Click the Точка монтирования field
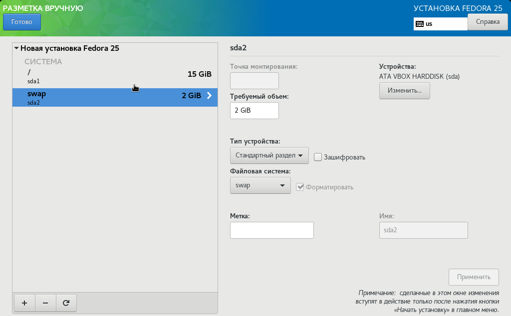 point(254,81)
